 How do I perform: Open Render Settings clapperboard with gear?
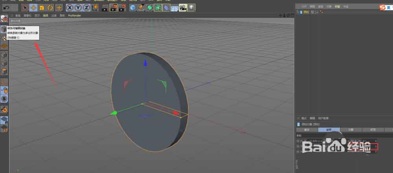(x=122, y=8)
